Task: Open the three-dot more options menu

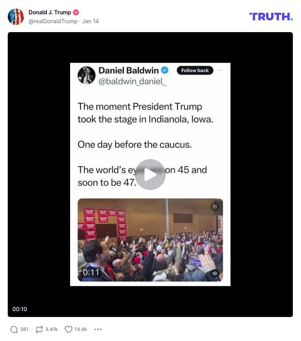Action: point(98,329)
